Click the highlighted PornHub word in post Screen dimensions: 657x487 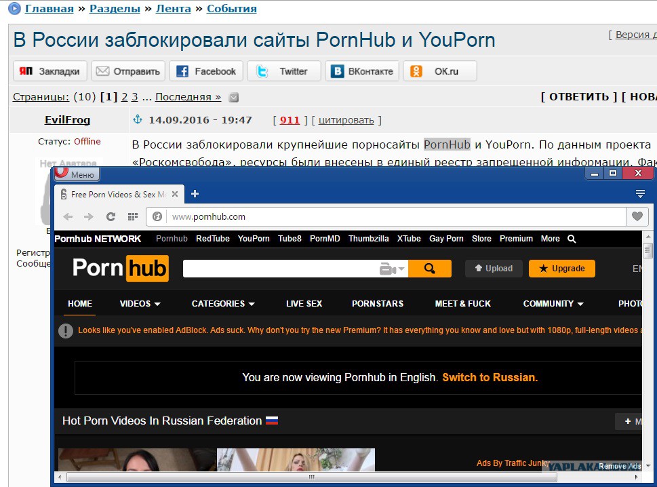pyautogui.click(x=447, y=144)
